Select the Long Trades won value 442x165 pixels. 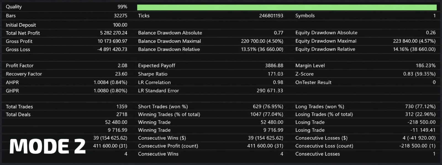(420, 106)
